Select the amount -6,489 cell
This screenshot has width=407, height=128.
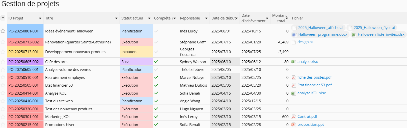point(280,42)
